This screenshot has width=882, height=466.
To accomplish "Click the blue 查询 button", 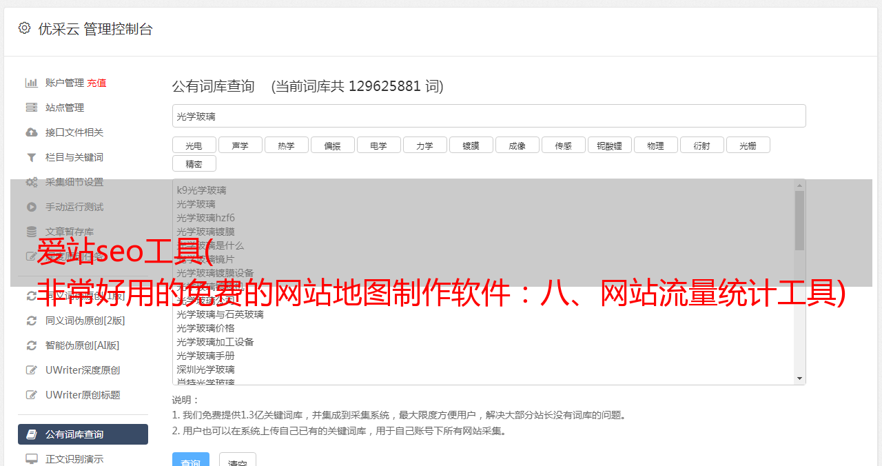I will [191, 460].
